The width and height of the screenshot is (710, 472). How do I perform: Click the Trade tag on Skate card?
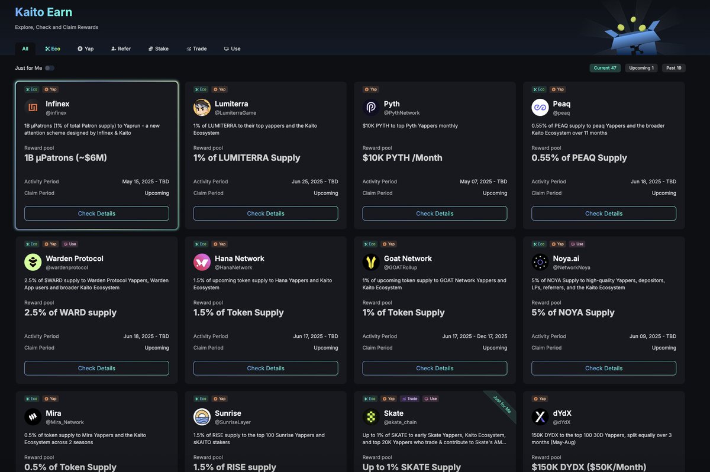409,399
